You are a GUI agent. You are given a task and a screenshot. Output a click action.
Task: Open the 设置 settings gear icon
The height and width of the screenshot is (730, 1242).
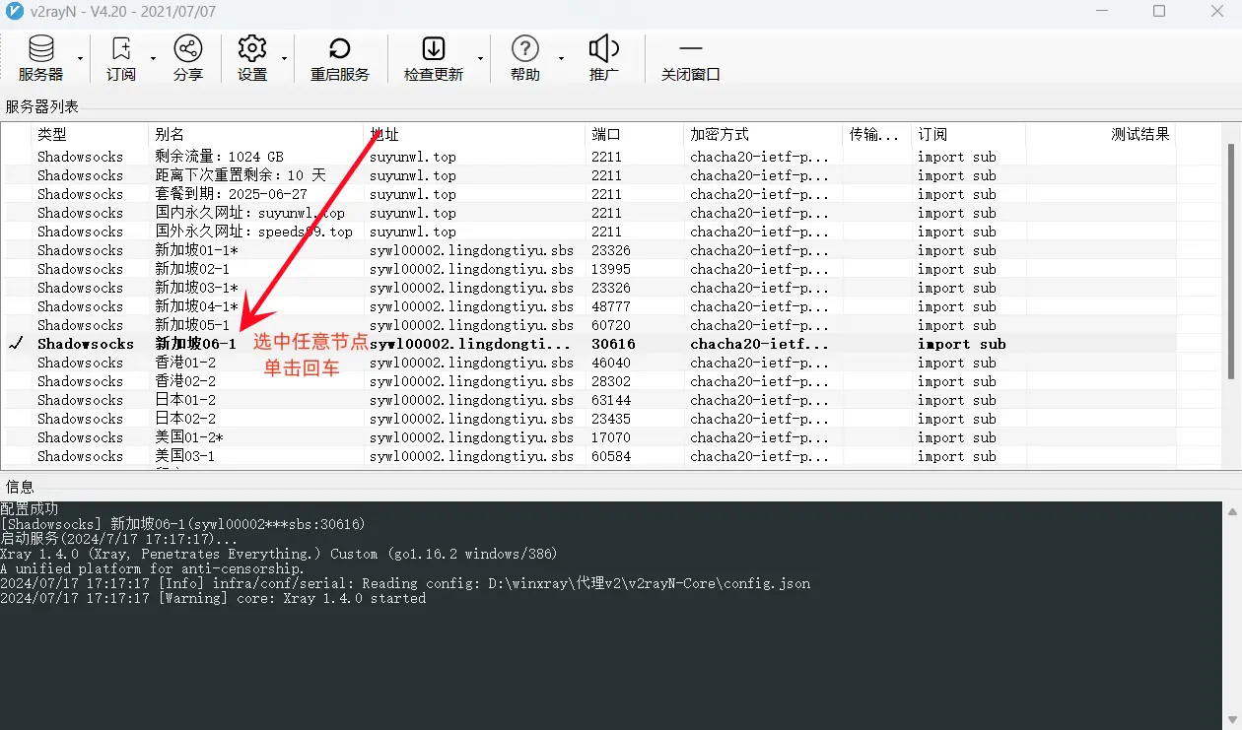252,58
